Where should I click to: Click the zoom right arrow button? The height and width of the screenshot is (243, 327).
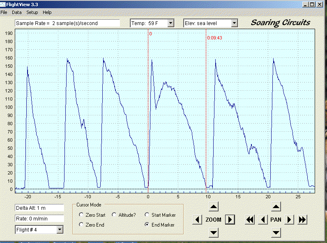(x=230, y=220)
